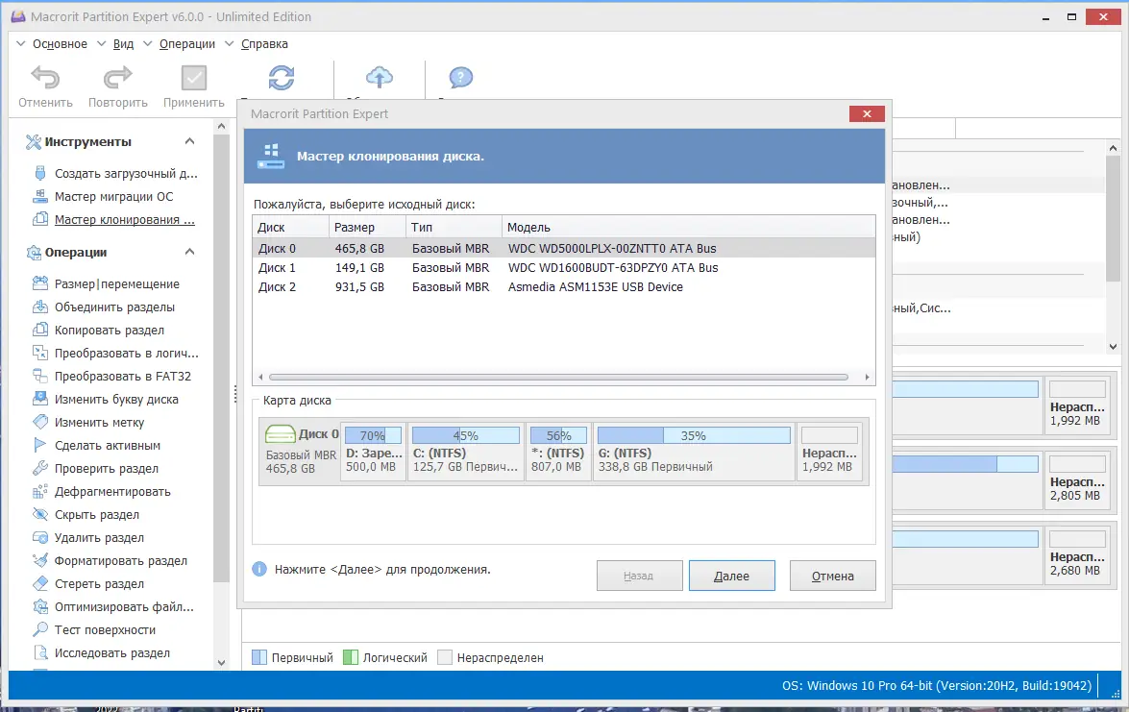Click sidebar scrollbar down arrow

point(221,662)
